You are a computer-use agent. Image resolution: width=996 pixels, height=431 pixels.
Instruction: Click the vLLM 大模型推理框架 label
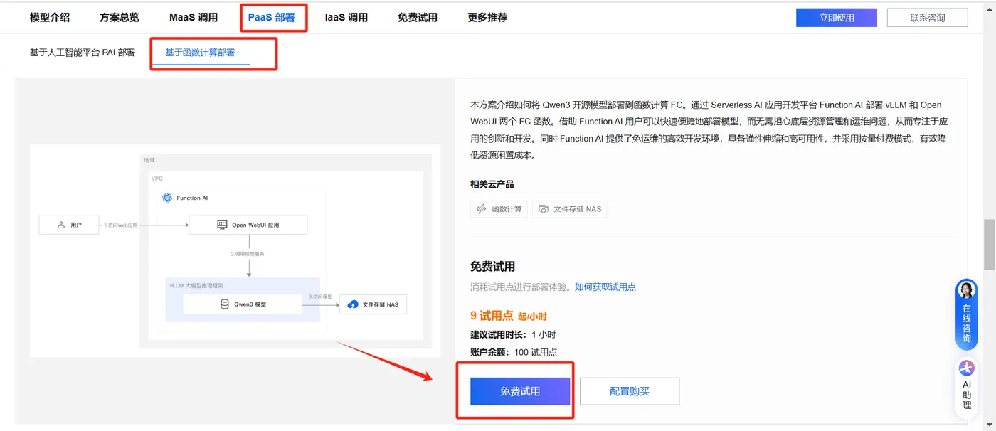tap(196, 285)
